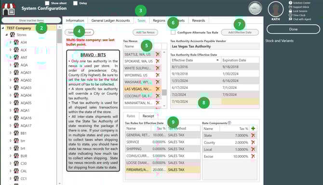
Task: Delete the WYOMING, US nexus
Action: (158, 75)
